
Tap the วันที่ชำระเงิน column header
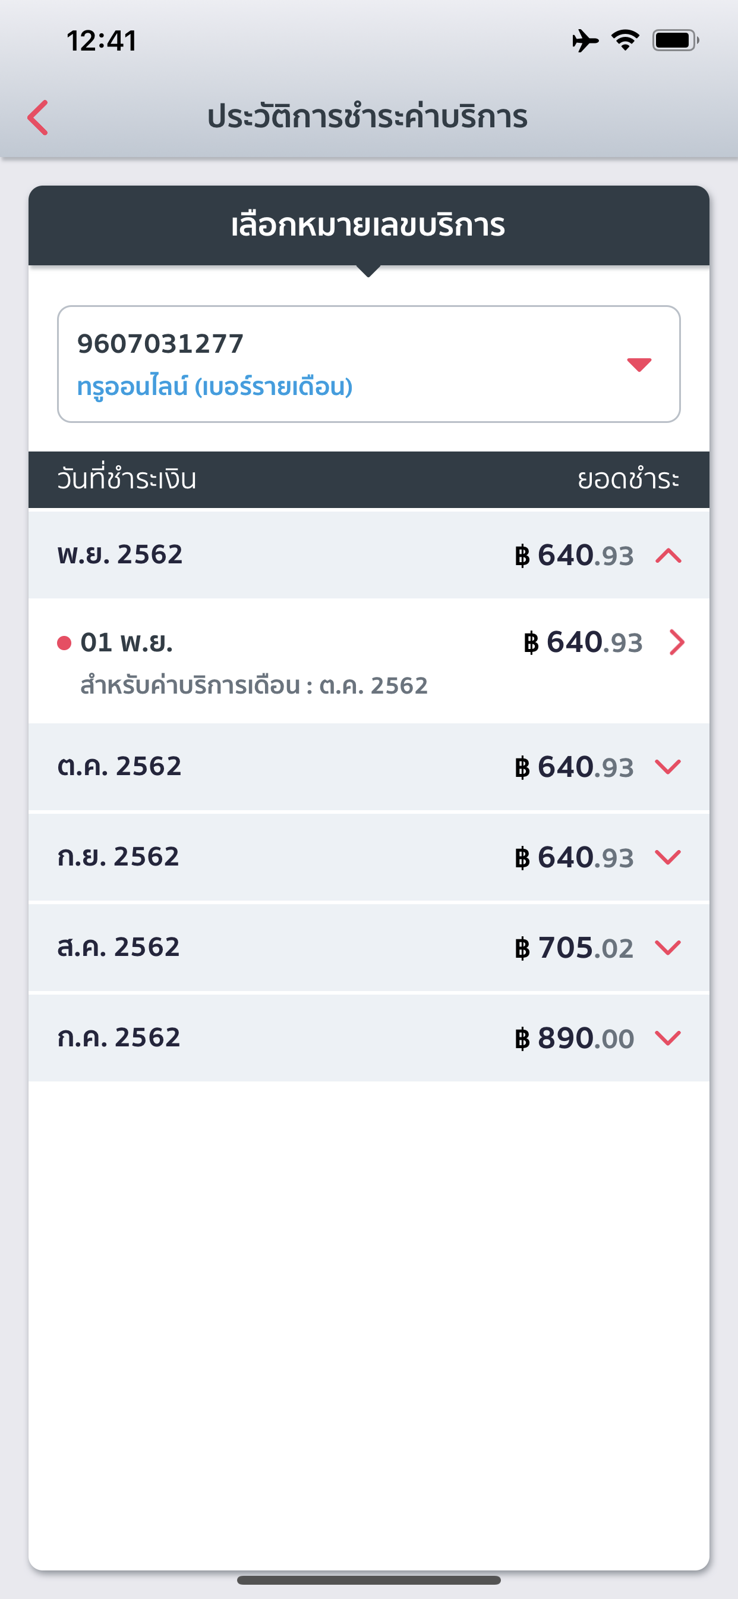pos(127,480)
